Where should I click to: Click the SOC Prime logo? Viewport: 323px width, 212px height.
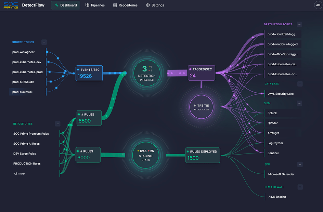(11, 5)
